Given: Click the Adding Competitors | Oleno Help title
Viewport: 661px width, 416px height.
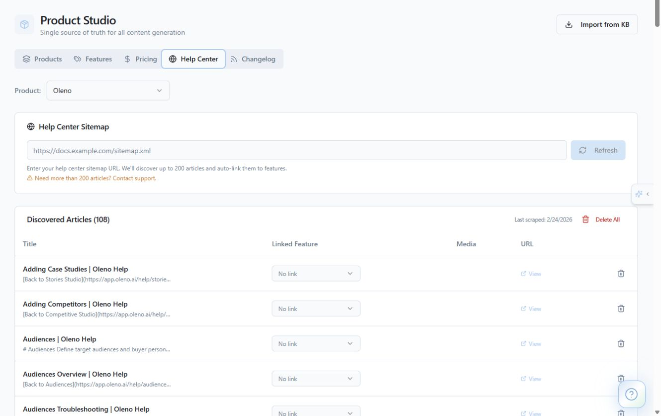Looking at the screenshot, I should pos(75,304).
